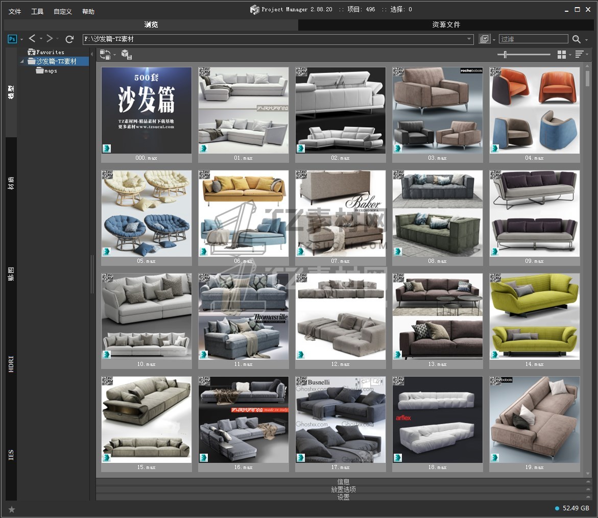Image resolution: width=598 pixels, height=518 pixels.
Task: Open the 文件 menu
Action: [15, 11]
